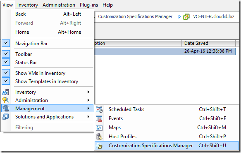The width and height of the screenshot is (241, 153).
Task: Click the Ctrl+Shift+U shortcut text
Action: point(212,146)
